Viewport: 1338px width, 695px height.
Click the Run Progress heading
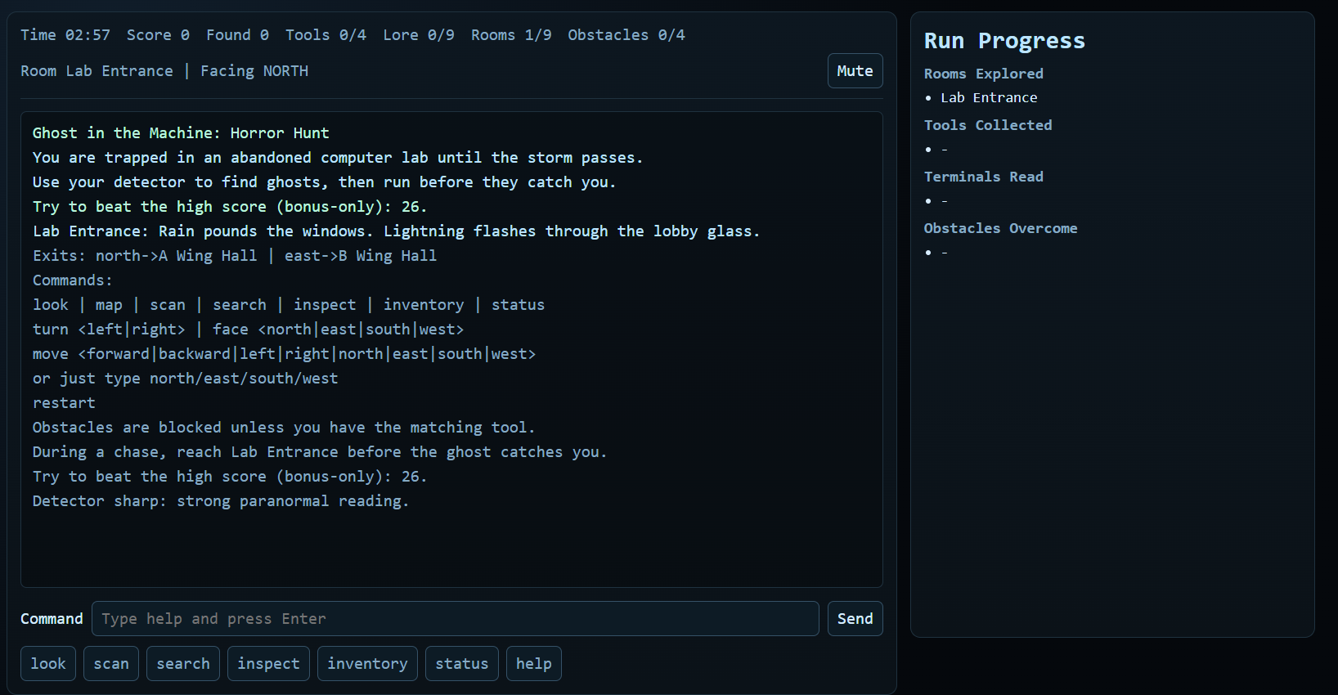(1004, 41)
